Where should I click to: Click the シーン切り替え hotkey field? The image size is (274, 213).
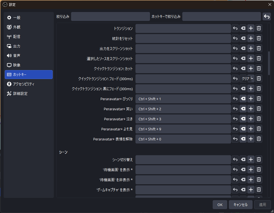[x=183, y=160]
